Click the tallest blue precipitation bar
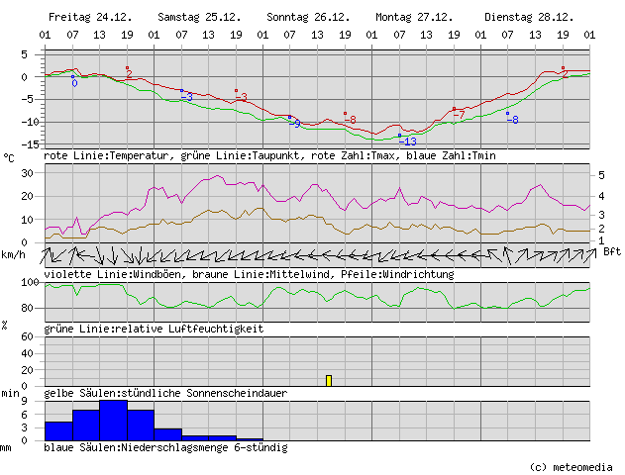This screenshot has height=475, width=625. [113, 421]
